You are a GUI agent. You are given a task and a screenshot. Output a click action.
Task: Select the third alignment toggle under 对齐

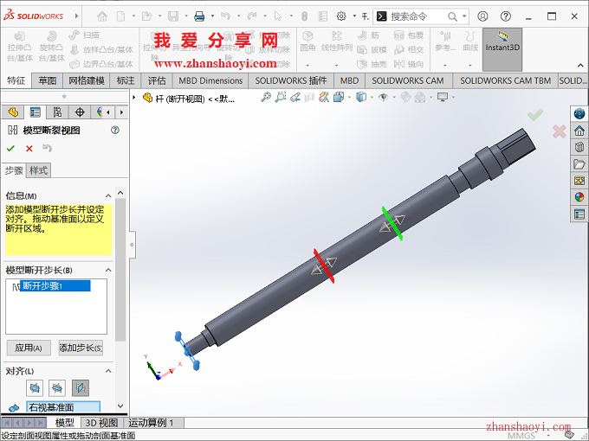(80, 387)
